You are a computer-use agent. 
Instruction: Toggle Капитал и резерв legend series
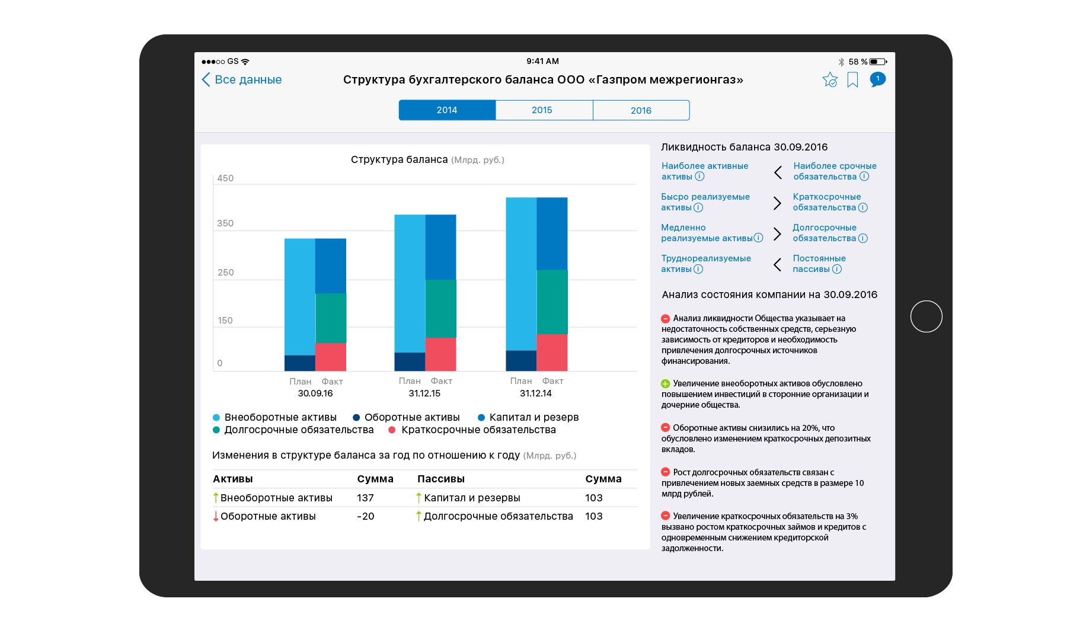pyautogui.click(x=528, y=418)
